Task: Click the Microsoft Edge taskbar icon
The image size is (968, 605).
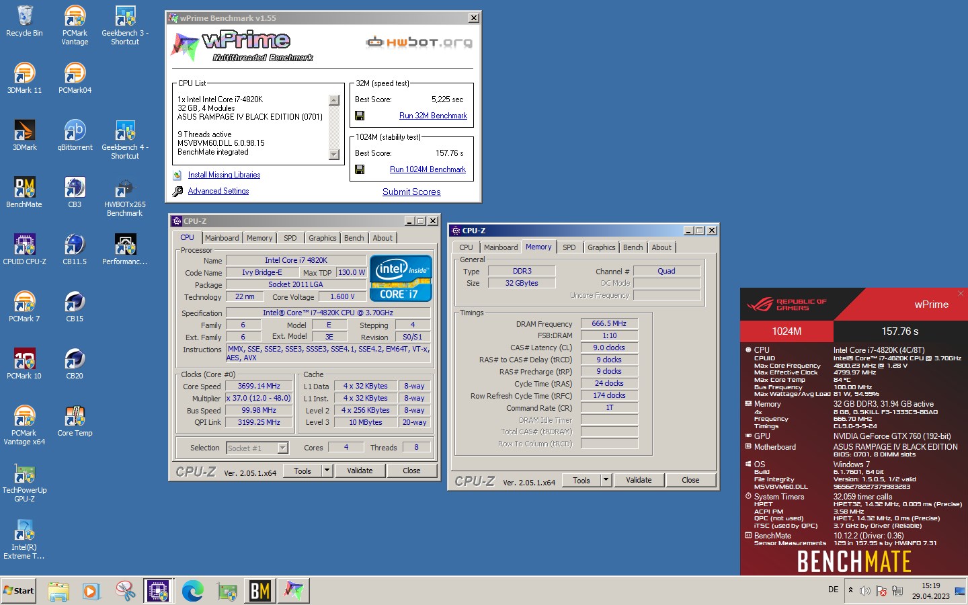Action: tap(193, 591)
